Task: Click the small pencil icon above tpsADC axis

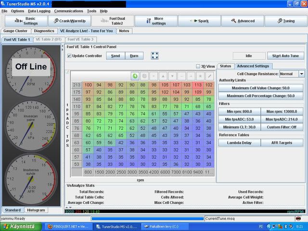Action: click(x=67, y=72)
